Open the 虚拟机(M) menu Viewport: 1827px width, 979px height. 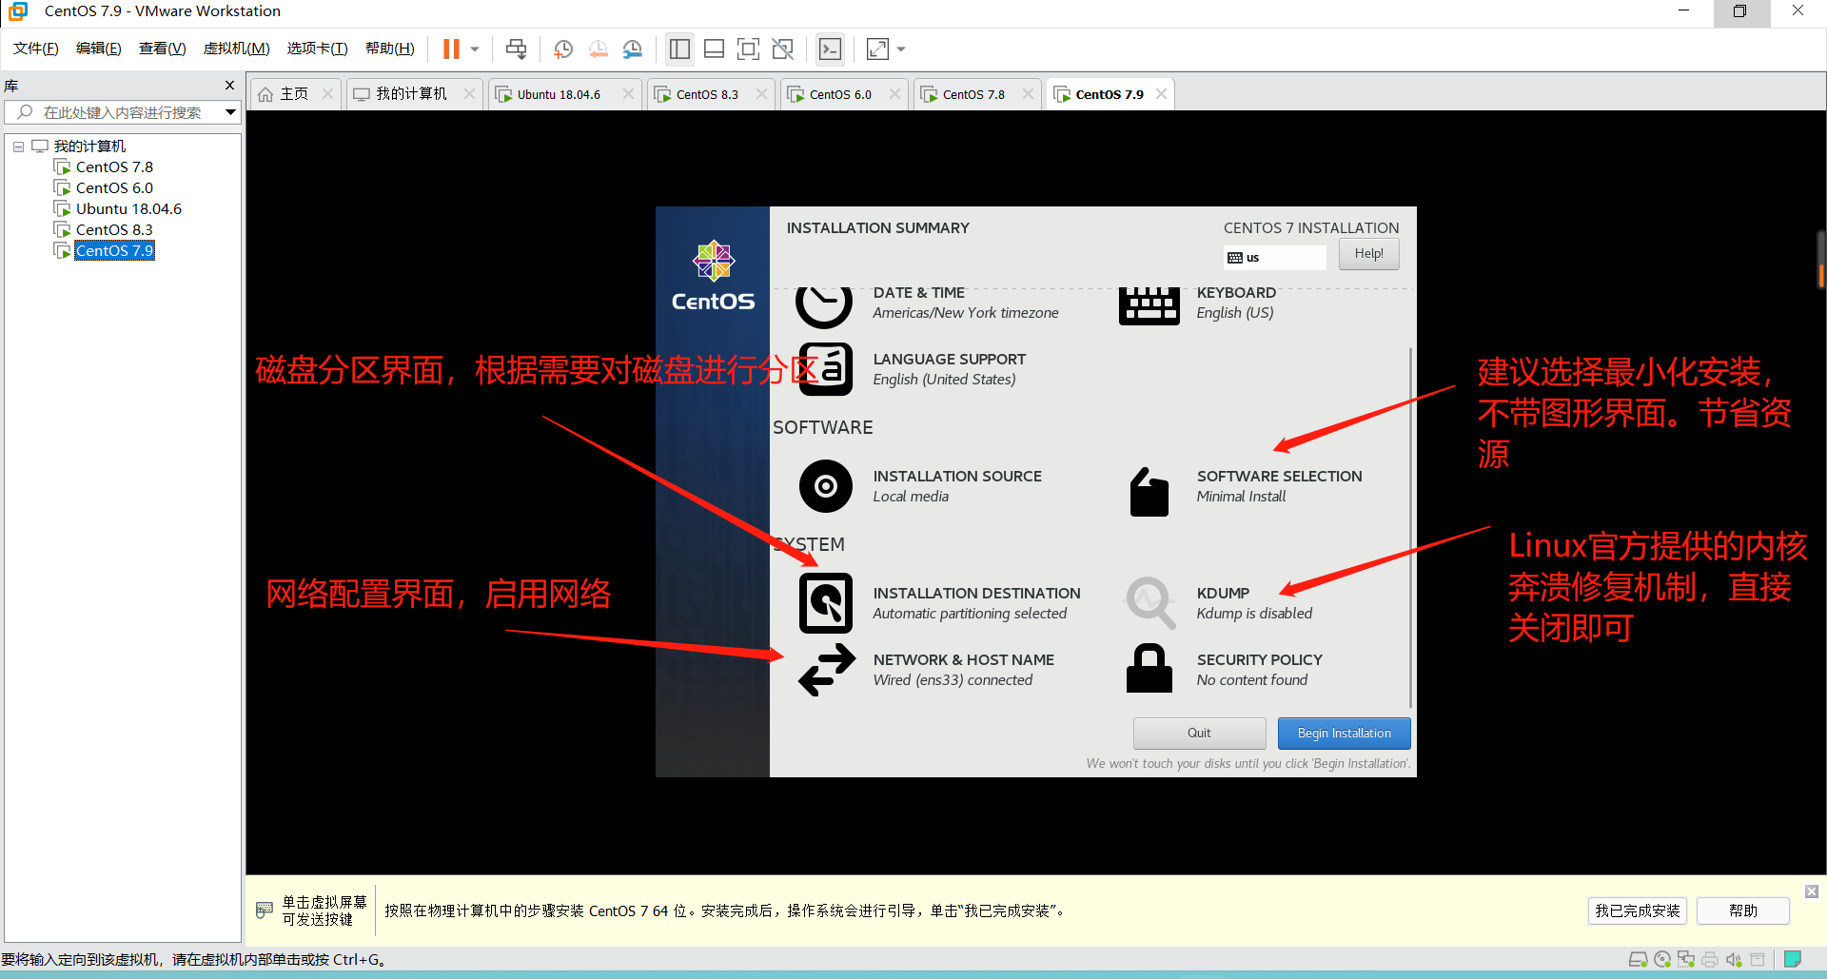pyautogui.click(x=237, y=49)
